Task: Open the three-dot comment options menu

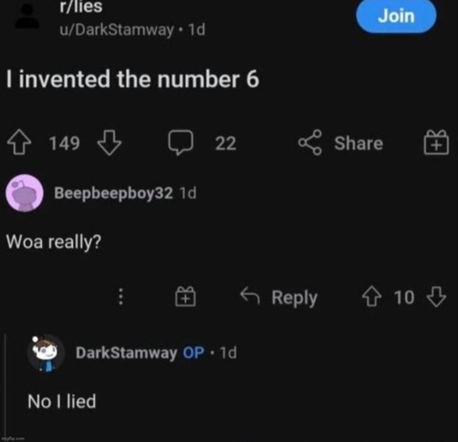Action: pyautogui.click(x=121, y=296)
